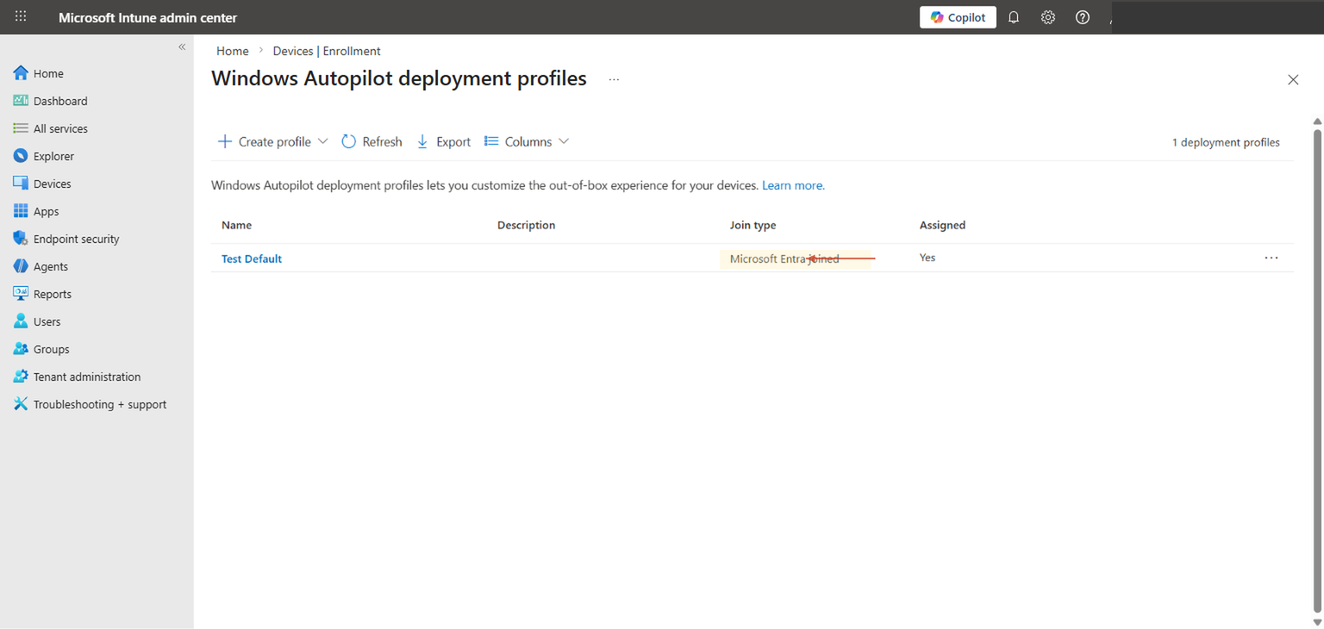Open the Test Default profile
The height and width of the screenshot is (629, 1324).
click(x=251, y=258)
